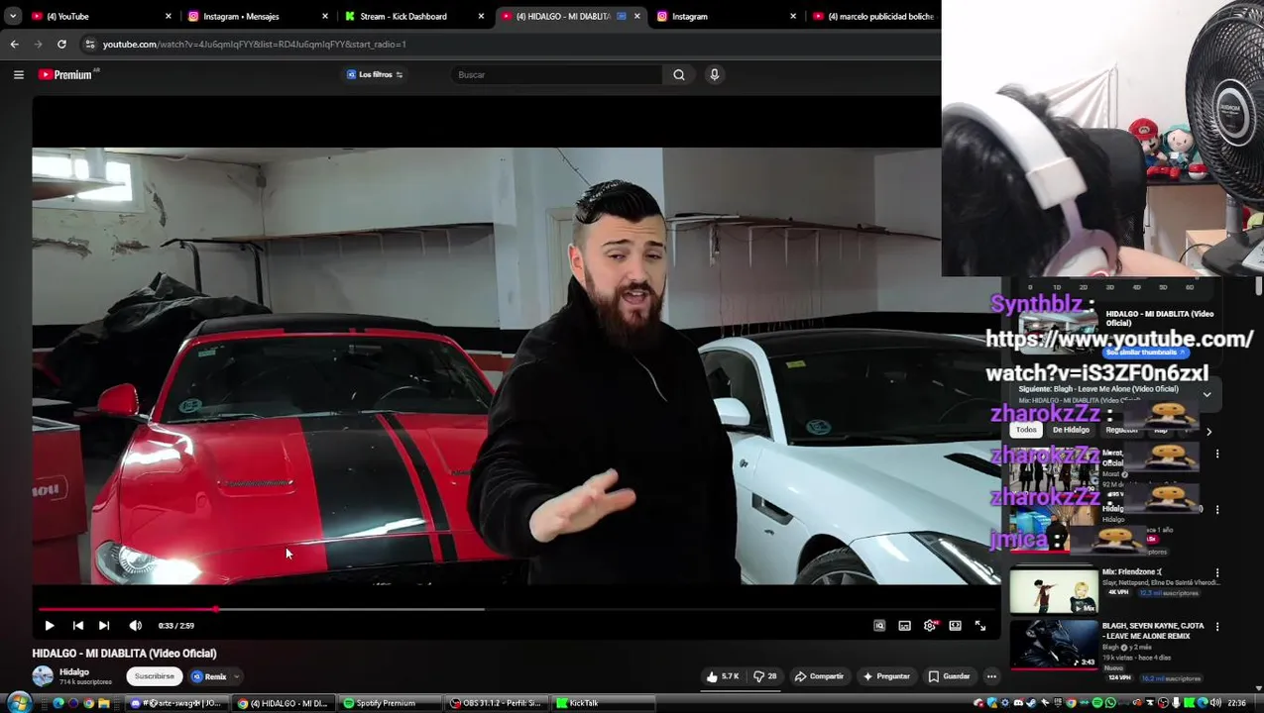Viewport: 1264px width, 713px height.
Task: Show more filter chips with right arrow
Action: click(1208, 431)
